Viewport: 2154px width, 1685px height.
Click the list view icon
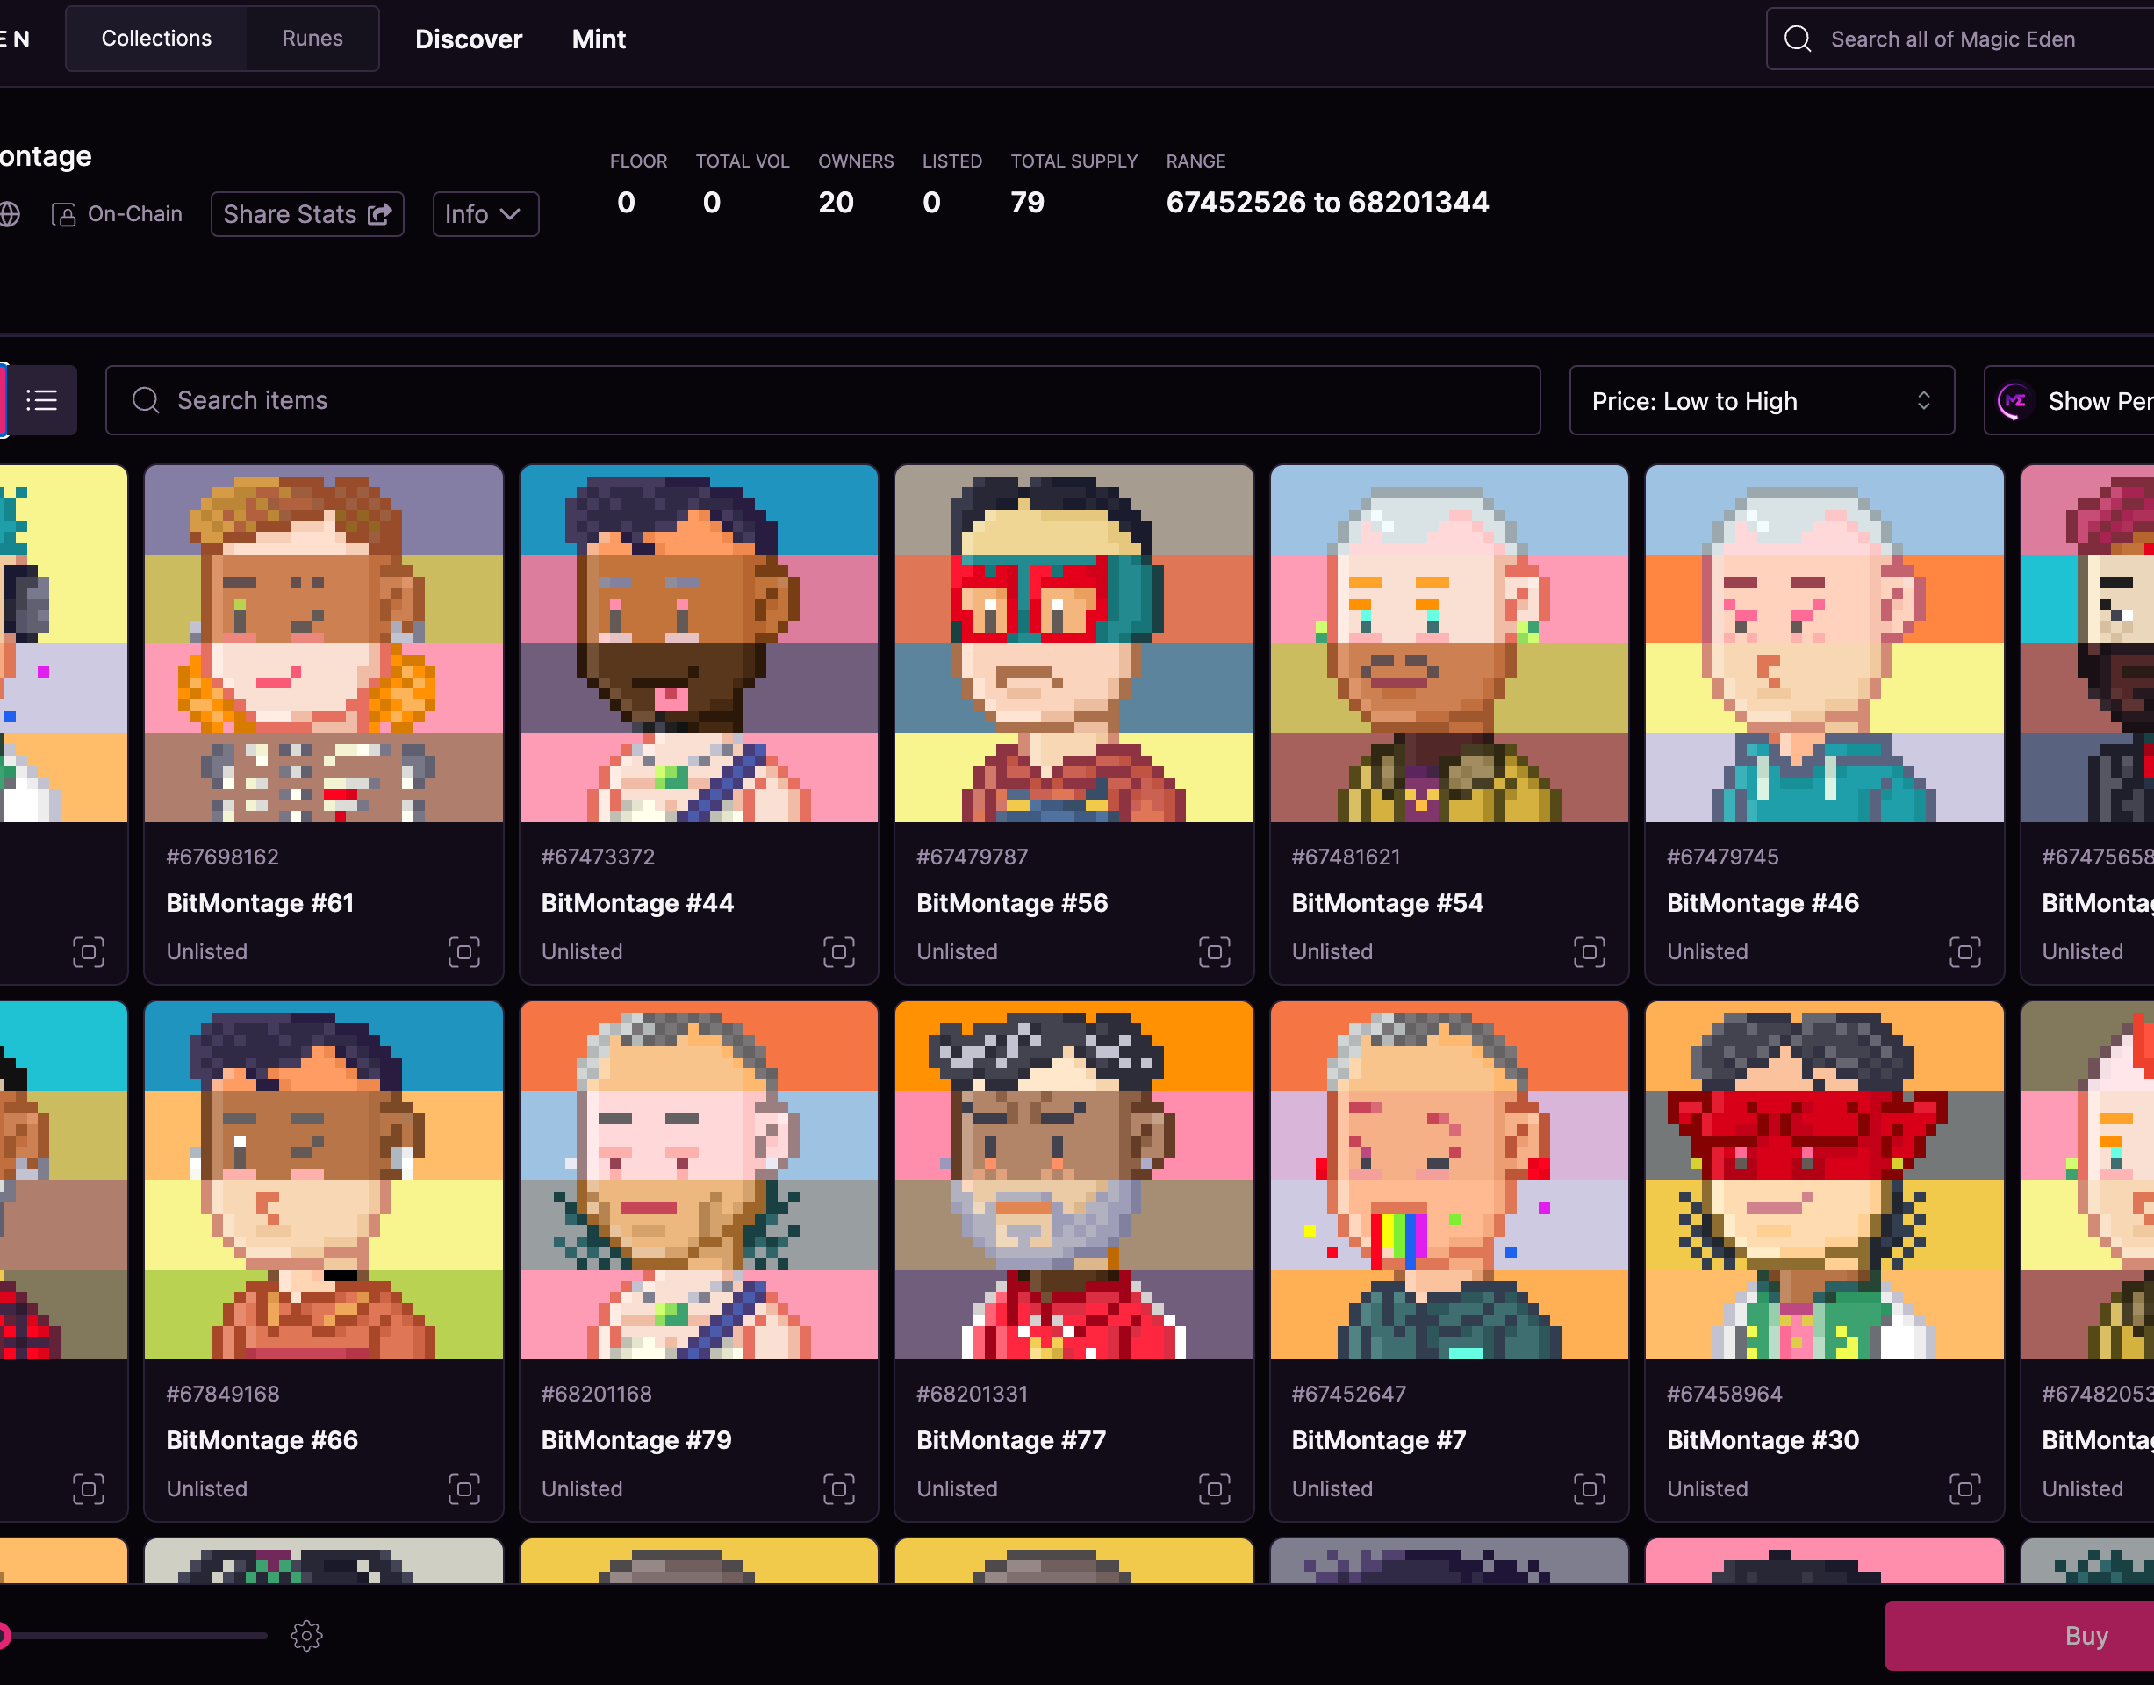41,400
